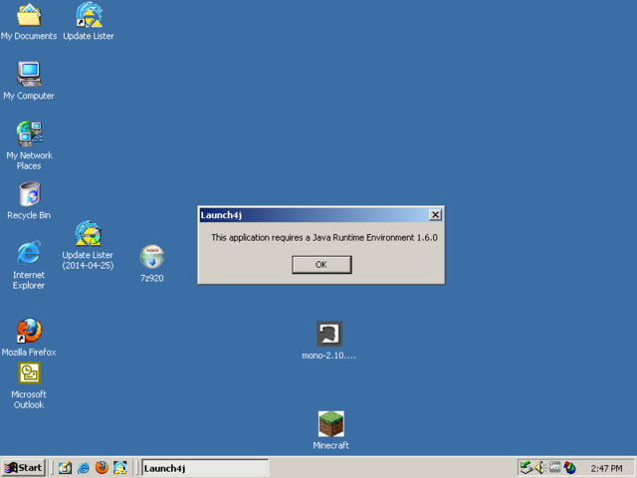
Task: Click the colorful shield tray icon
Action: pos(569,468)
